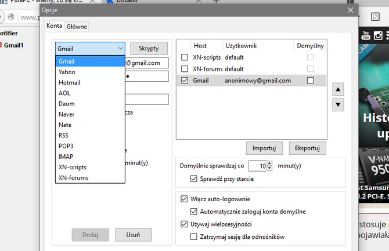
Task: Enable the XN-forums account checkbox
Action: click(x=185, y=68)
